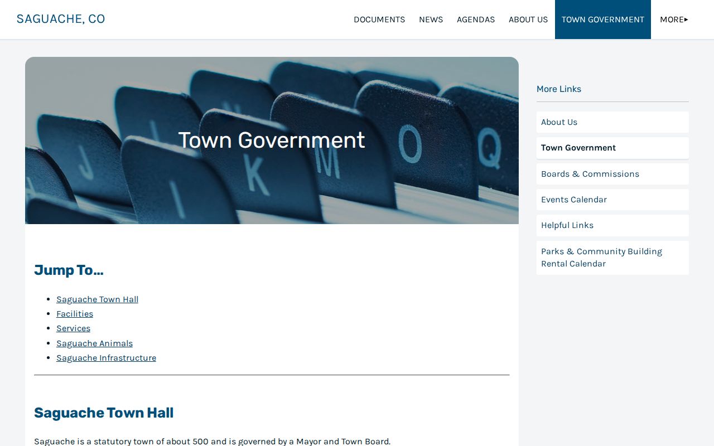This screenshot has height=446, width=714.
Task: Open Boards & Commissions sidebar link
Action: coord(612,174)
